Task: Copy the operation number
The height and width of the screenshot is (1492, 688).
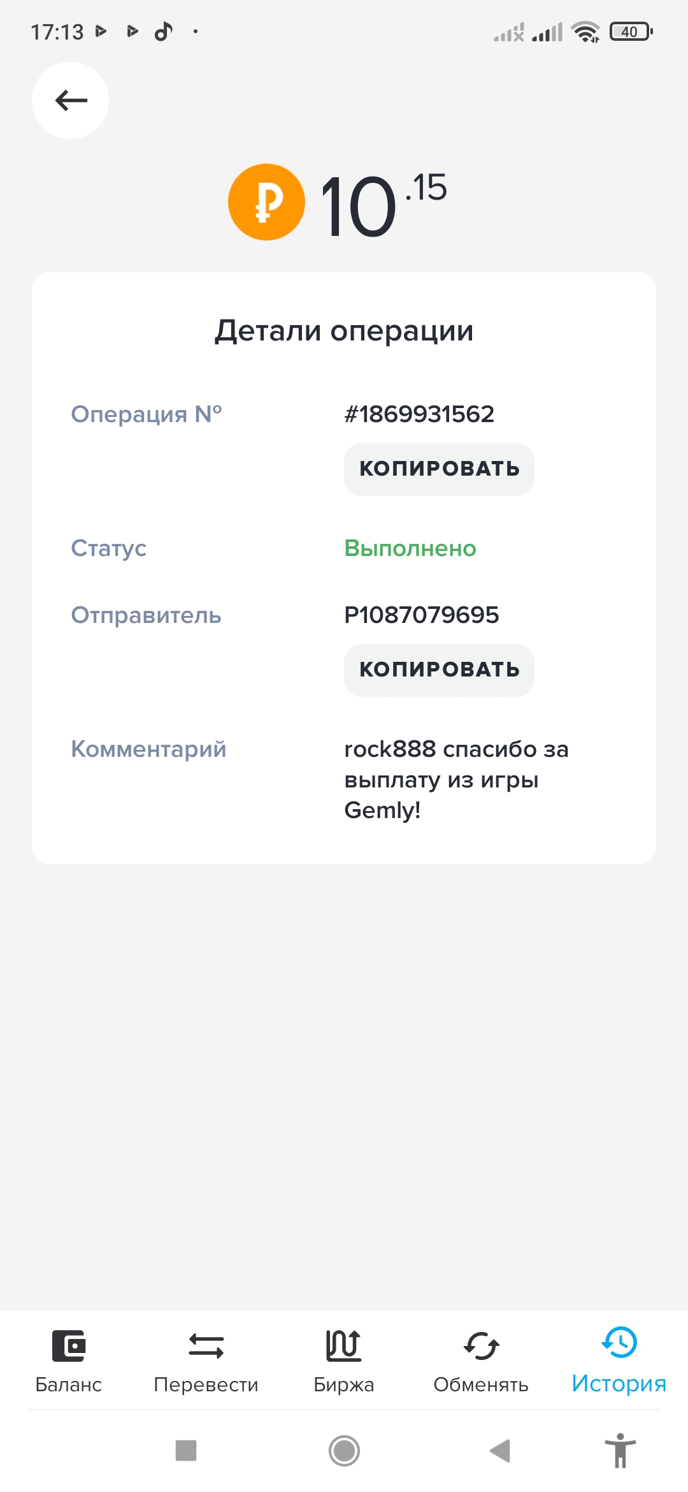Action: click(x=439, y=469)
